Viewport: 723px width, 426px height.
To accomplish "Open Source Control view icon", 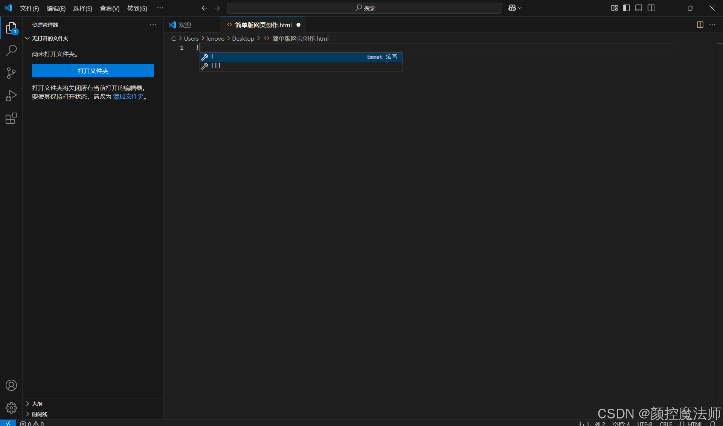I will pos(11,73).
